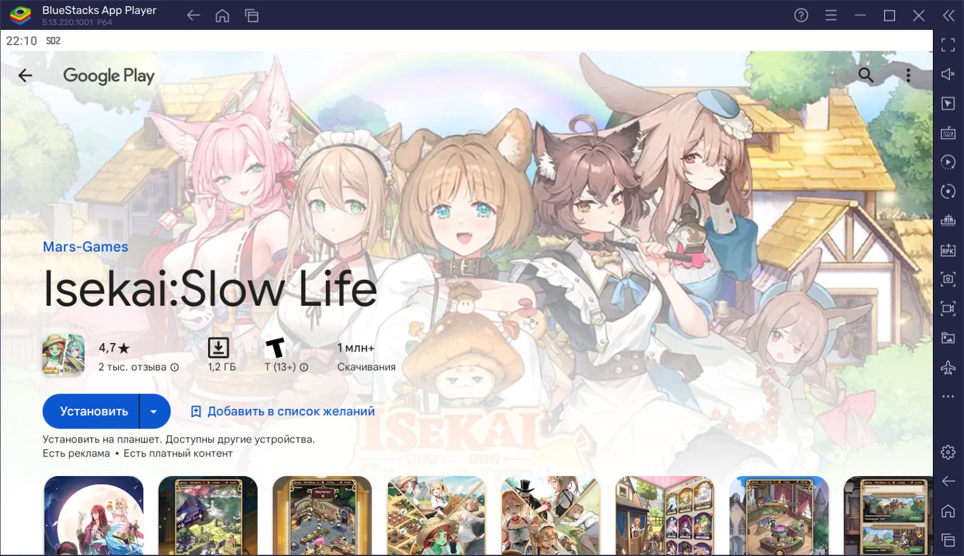Open the Google Play three-dot menu
This screenshot has width=964, height=556.
[x=908, y=75]
